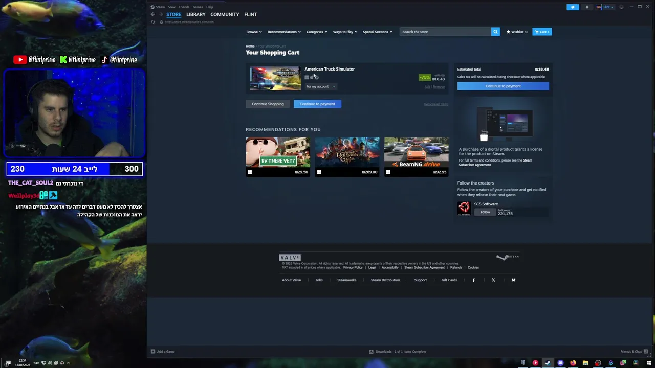655x368 pixels.
Task: Expand the Recommendations dropdown menu
Action: (x=284, y=32)
